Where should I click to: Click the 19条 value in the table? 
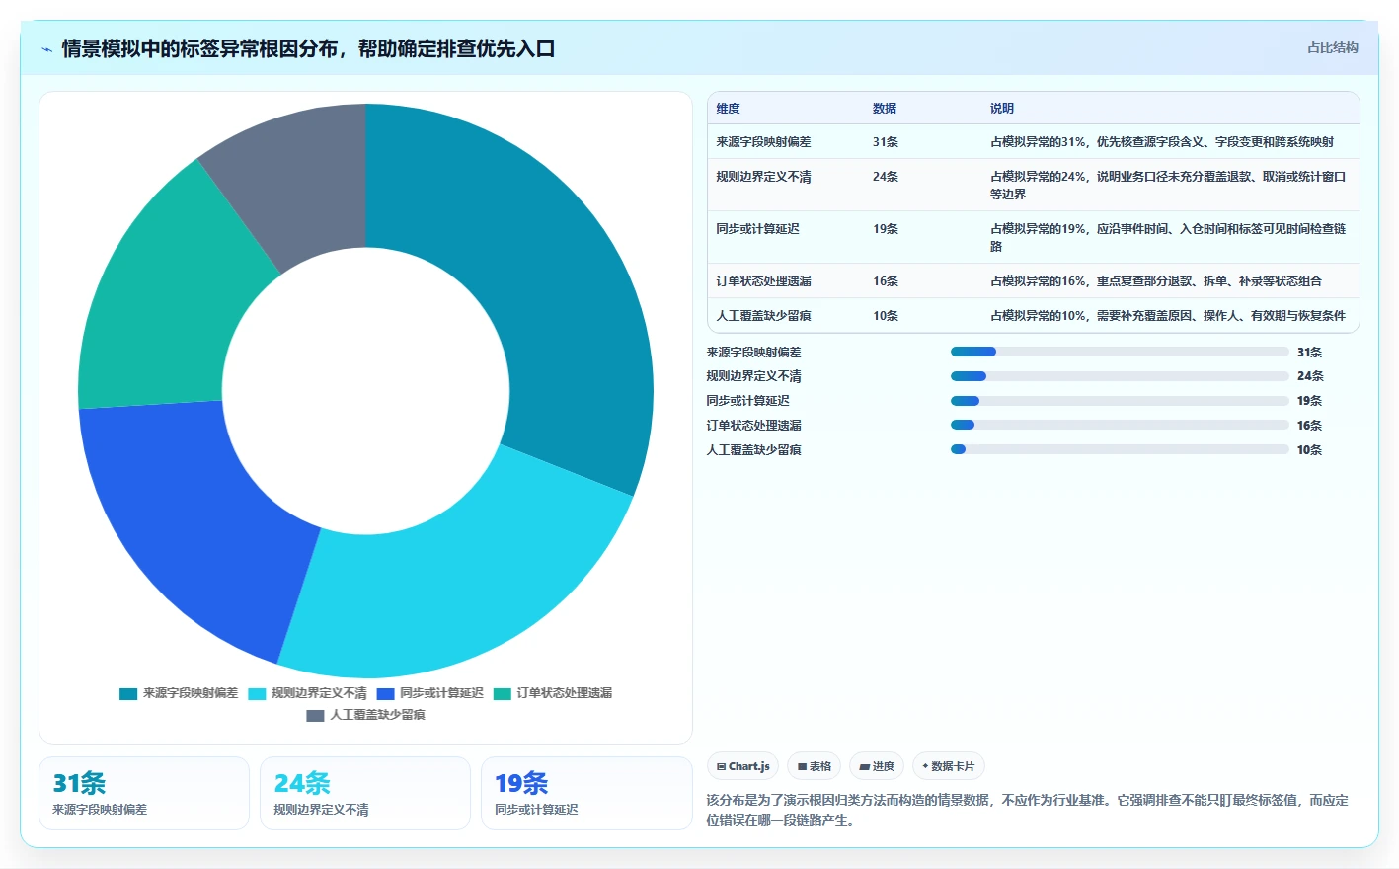886,229
